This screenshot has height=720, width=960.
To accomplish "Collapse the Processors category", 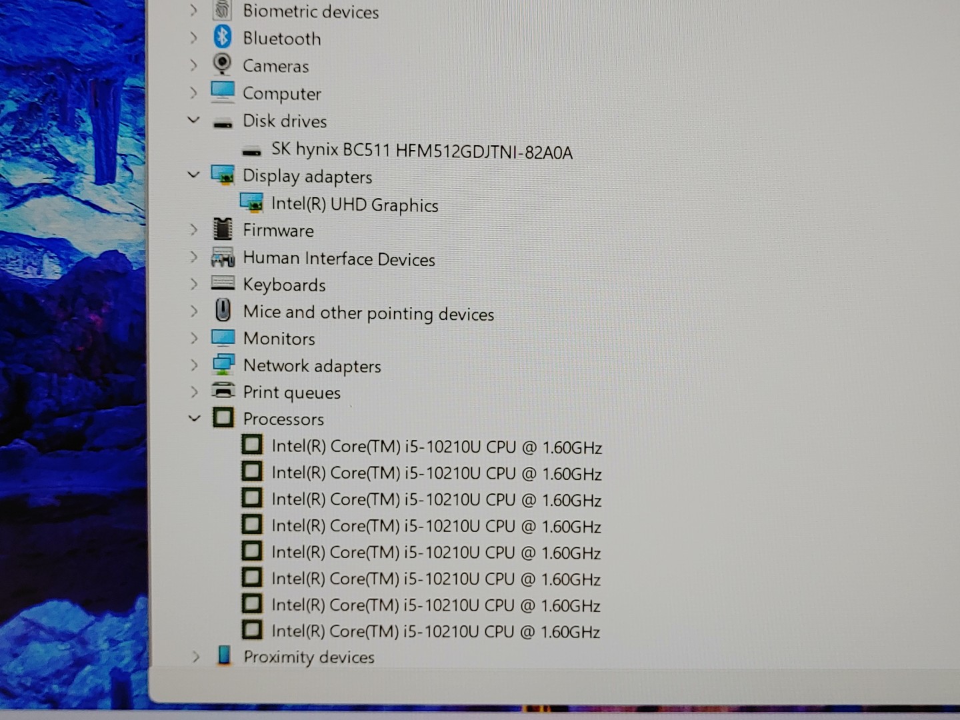I will (195, 419).
